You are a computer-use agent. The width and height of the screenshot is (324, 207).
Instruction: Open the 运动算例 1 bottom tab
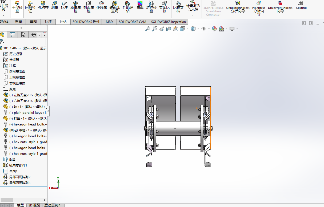53,205
